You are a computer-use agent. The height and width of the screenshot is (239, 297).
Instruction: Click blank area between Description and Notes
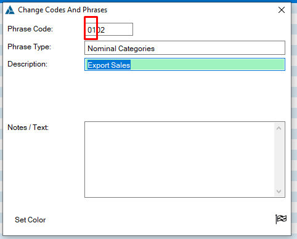tap(185, 96)
